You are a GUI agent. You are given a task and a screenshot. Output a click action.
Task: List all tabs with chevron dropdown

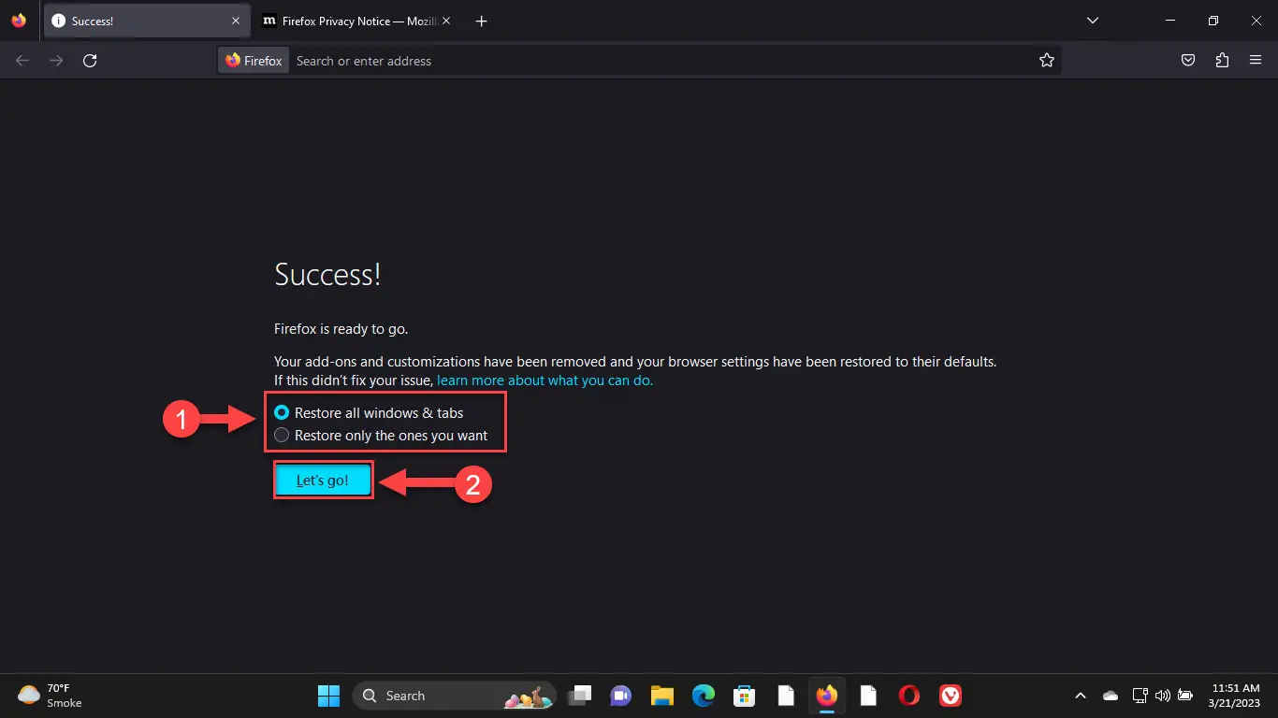pos(1092,21)
